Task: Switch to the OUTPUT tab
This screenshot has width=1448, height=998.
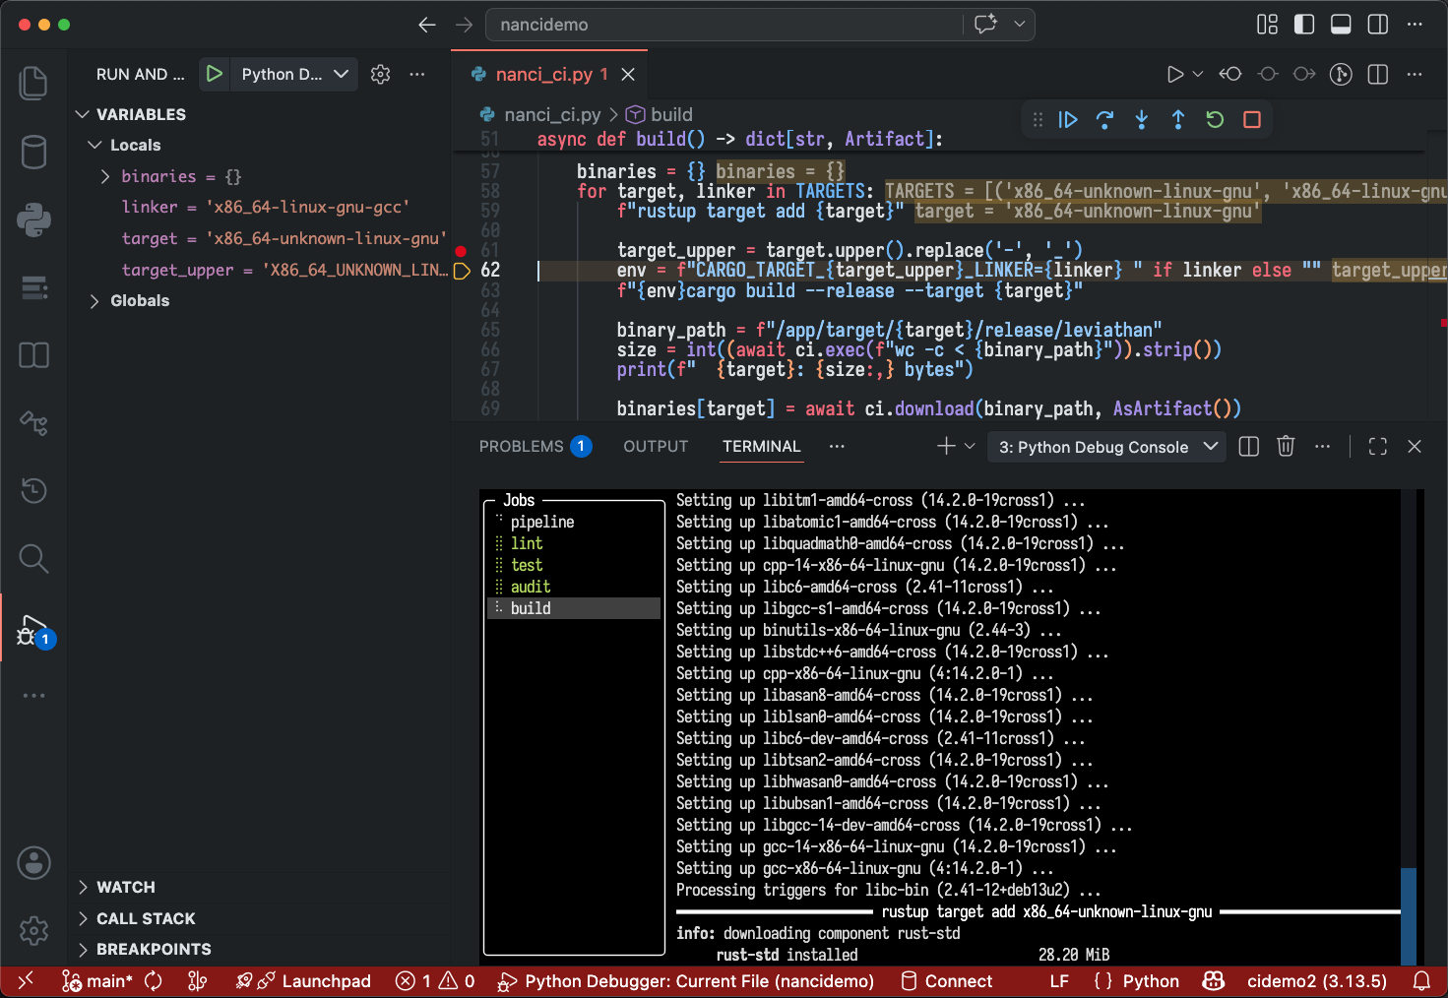Action: pyautogui.click(x=656, y=447)
